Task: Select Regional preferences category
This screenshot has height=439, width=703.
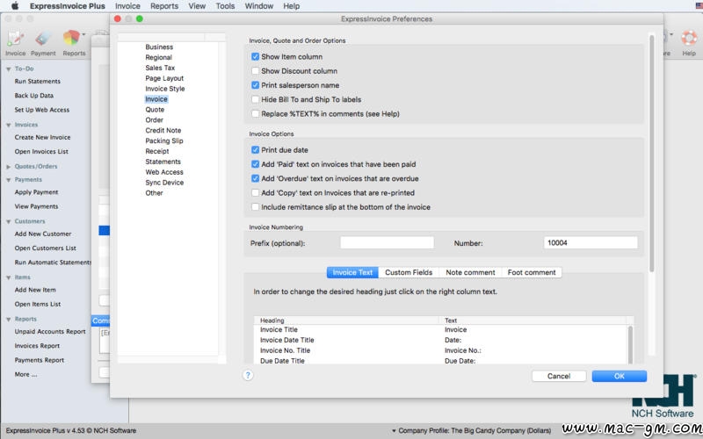Action: 158,57
